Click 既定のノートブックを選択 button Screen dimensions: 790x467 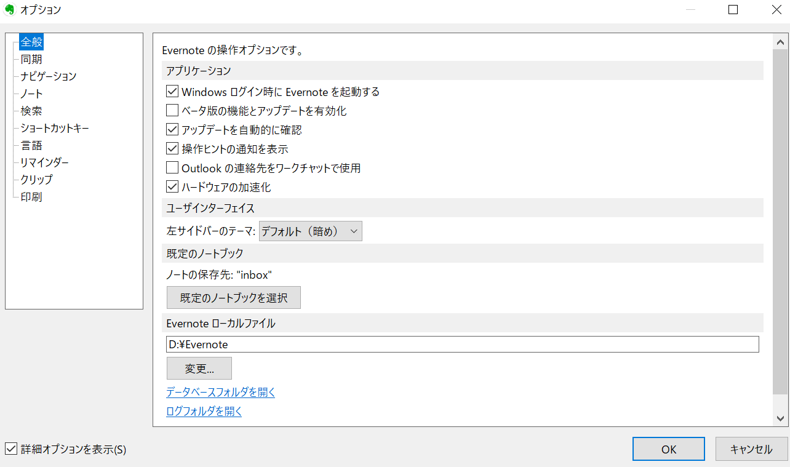click(234, 298)
